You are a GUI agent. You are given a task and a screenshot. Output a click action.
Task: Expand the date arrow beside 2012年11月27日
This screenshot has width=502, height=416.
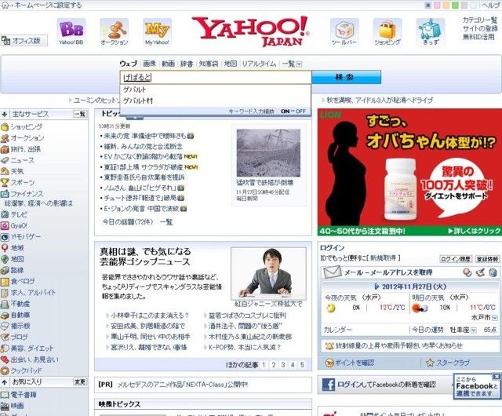coord(376,286)
